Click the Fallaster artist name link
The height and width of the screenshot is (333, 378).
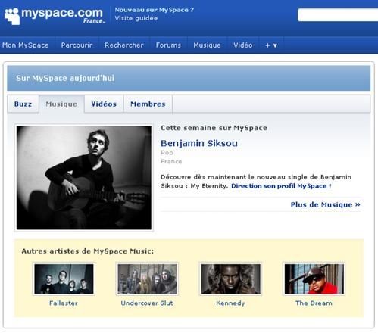pyautogui.click(x=64, y=303)
